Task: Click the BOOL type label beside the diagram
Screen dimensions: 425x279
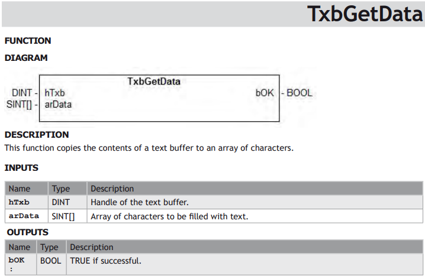Action: pos(300,93)
